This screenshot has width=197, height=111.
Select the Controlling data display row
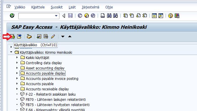pyautogui.click(x=44, y=63)
